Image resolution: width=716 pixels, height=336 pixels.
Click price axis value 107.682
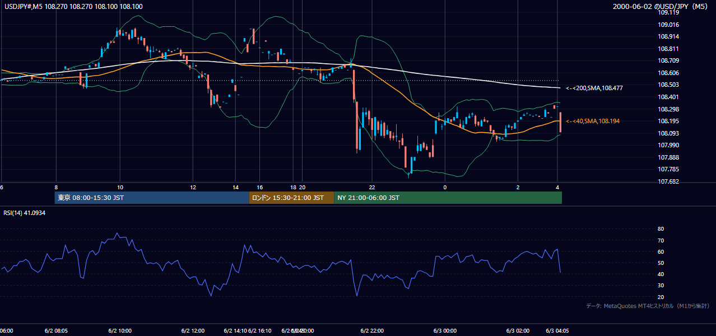(x=668, y=181)
